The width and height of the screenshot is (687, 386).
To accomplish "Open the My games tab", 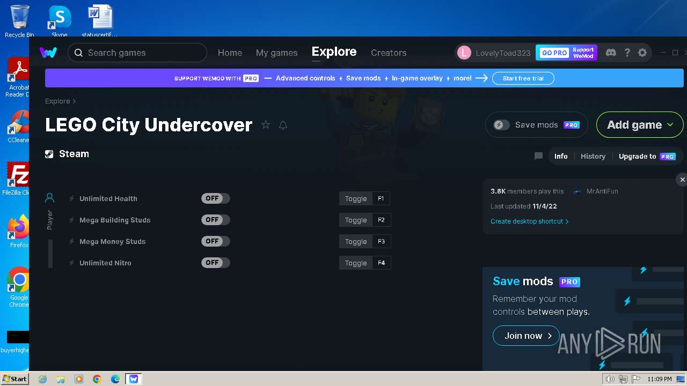I will click(276, 53).
